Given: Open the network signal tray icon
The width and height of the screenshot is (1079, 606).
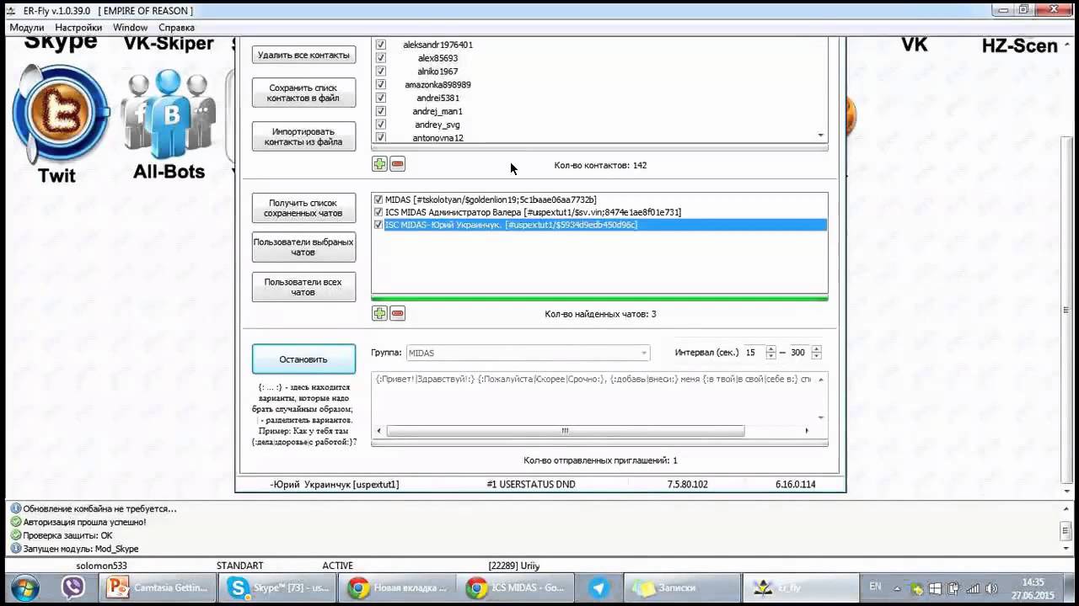Looking at the screenshot, I should (x=972, y=588).
